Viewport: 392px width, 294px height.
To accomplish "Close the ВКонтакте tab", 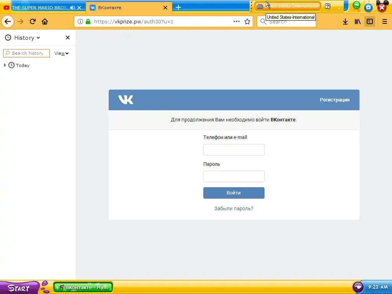I will pyautogui.click(x=165, y=8).
